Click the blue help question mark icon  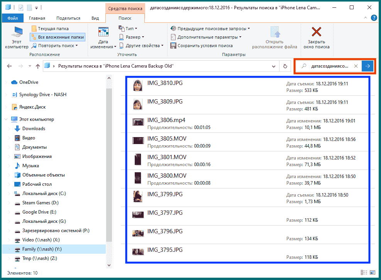pos(373,18)
